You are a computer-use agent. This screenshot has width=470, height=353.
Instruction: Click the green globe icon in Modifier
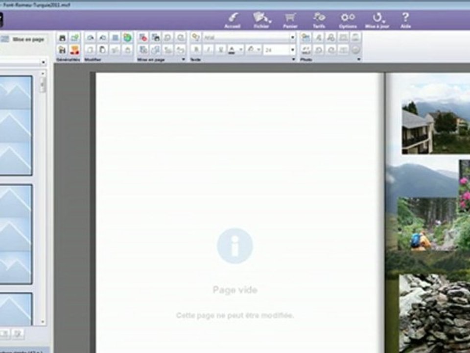click(x=127, y=38)
